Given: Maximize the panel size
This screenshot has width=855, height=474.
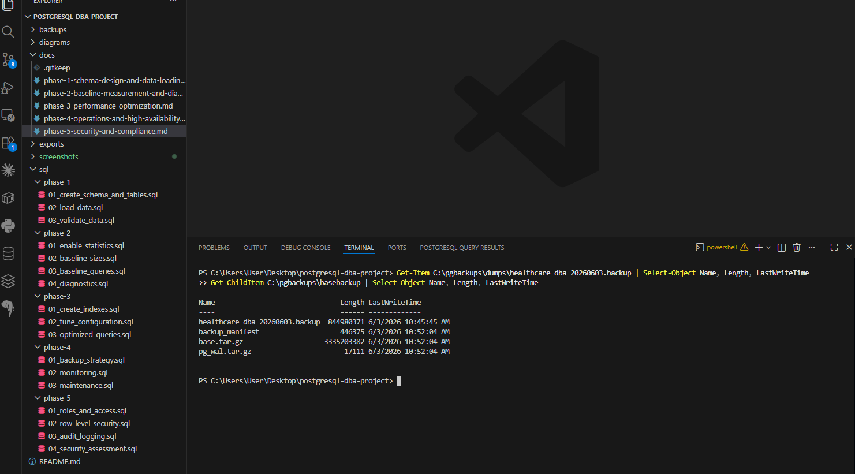Looking at the screenshot, I should click(x=834, y=247).
